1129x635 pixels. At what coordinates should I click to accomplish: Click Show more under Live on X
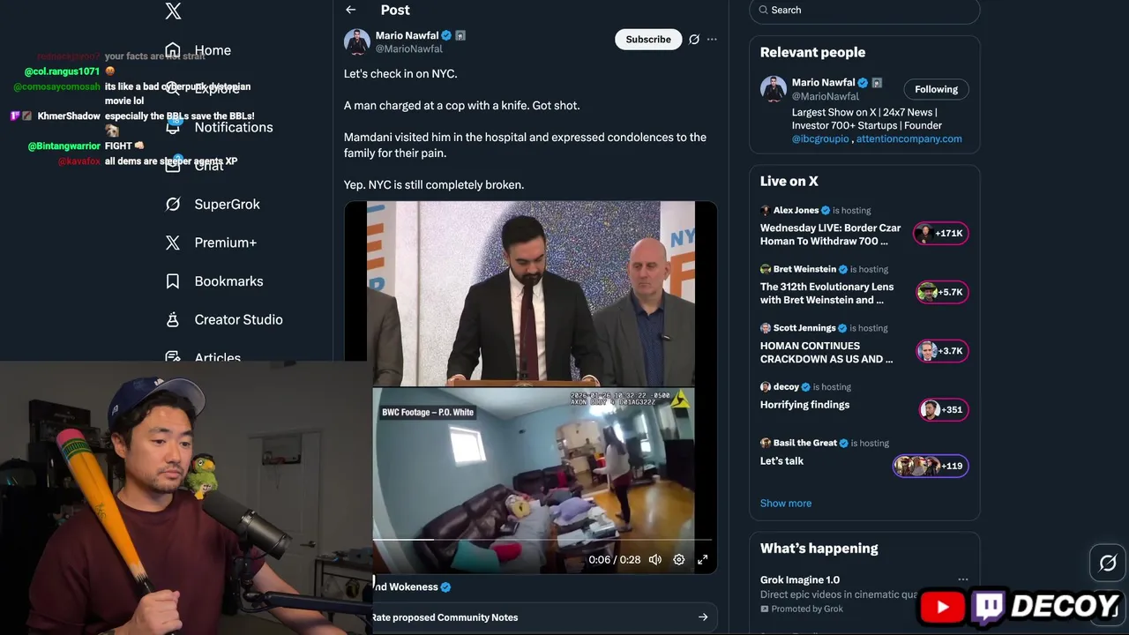point(786,504)
